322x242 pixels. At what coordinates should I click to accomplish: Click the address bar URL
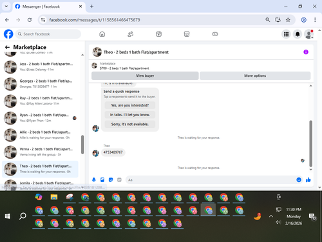click(95, 20)
